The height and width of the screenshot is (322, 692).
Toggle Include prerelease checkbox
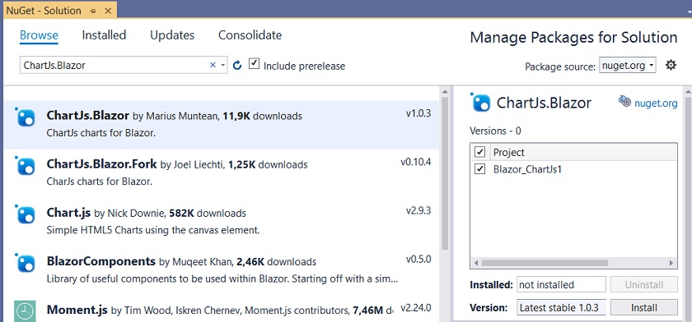click(254, 63)
